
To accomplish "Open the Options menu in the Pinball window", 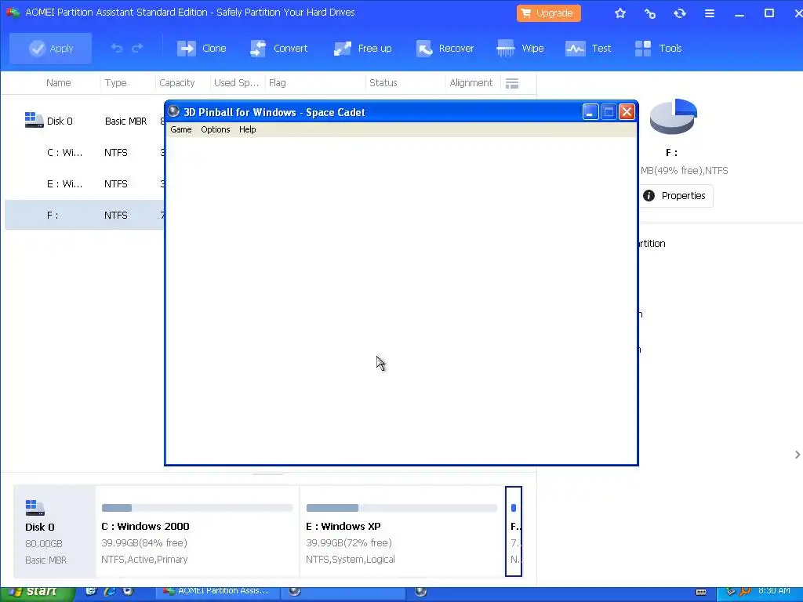I will point(215,129).
